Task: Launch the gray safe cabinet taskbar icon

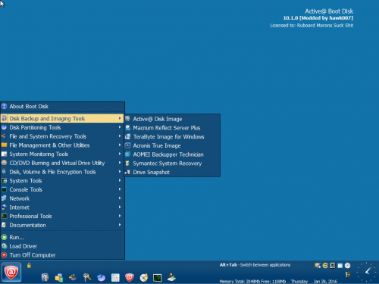Action: tap(45, 277)
